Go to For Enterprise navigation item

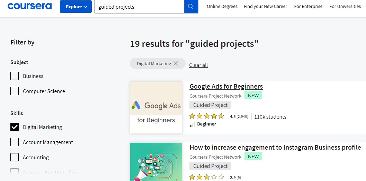coord(308,7)
